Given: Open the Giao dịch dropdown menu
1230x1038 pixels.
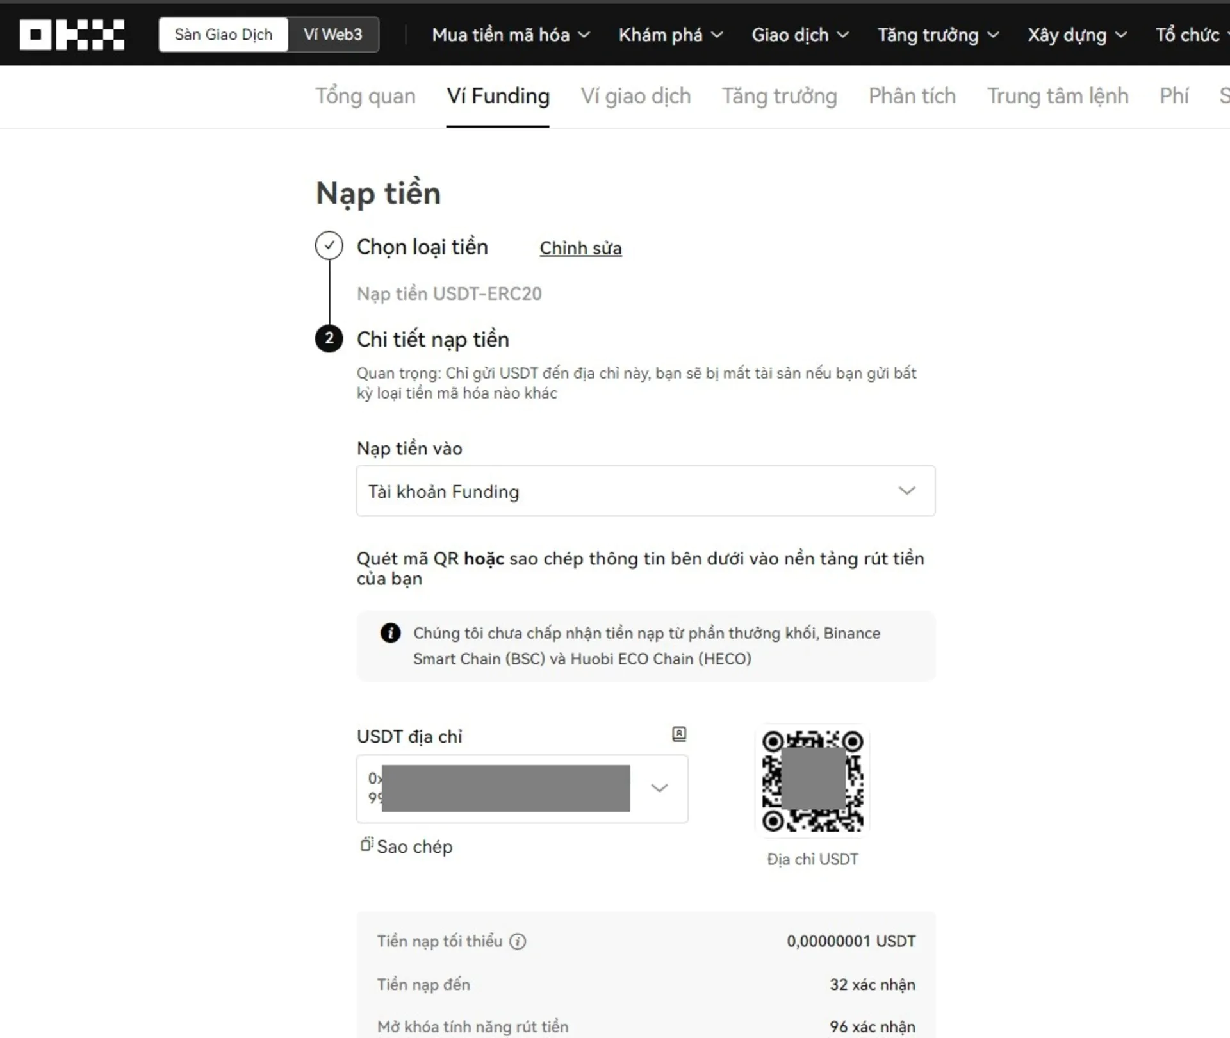Looking at the screenshot, I should (800, 35).
